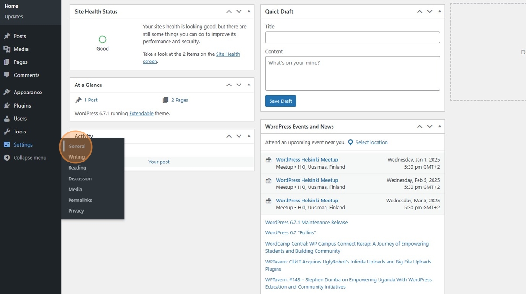
Task: Click the Posts pushpin icon in sidebar
Action: (x=7, y=36)
